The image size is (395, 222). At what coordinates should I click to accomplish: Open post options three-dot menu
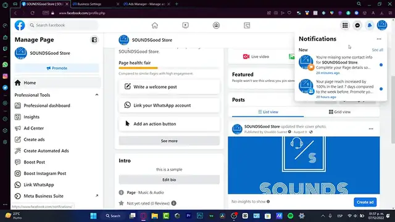point(371,129)
